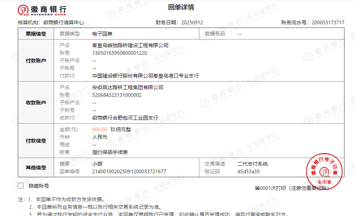The image size is (355, 216).
Task: Click the 隐藏账号 label text
Action: [x=39, y=186]
